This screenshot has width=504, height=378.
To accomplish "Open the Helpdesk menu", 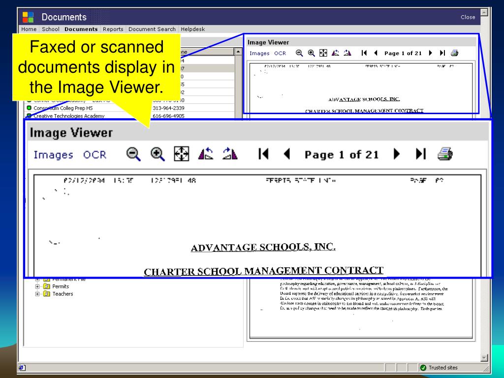I will (x=192, y=29).
